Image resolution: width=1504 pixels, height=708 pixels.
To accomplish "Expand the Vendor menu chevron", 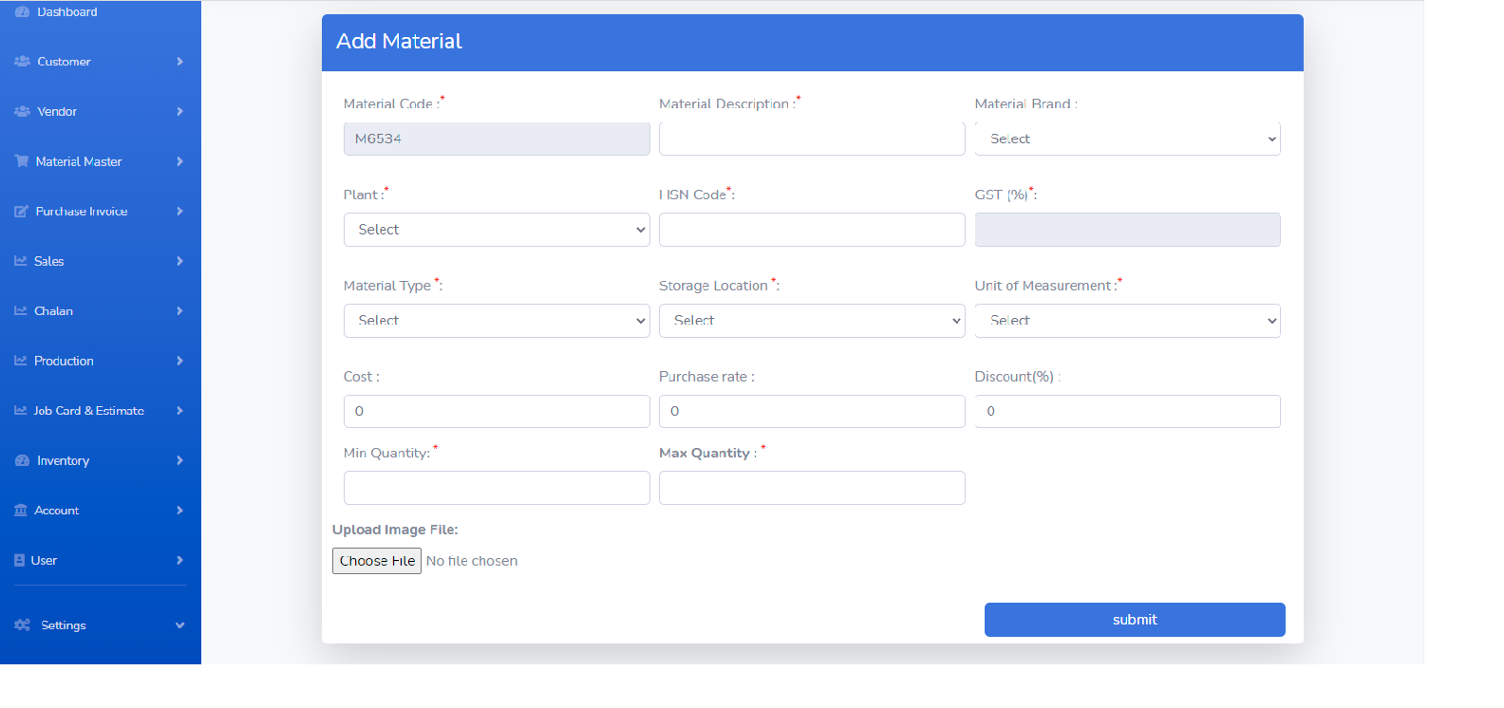I will 179,112.
